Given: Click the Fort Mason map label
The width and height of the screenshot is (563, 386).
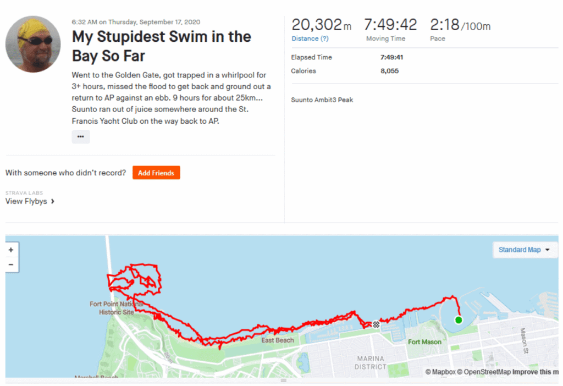Looking at the screenshot, I should (x=425, y=342).
